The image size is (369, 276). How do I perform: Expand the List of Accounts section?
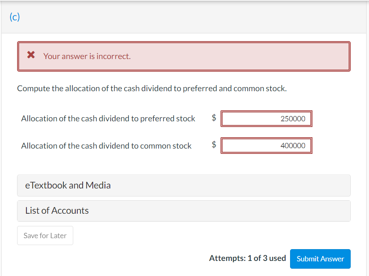point(183,211)
